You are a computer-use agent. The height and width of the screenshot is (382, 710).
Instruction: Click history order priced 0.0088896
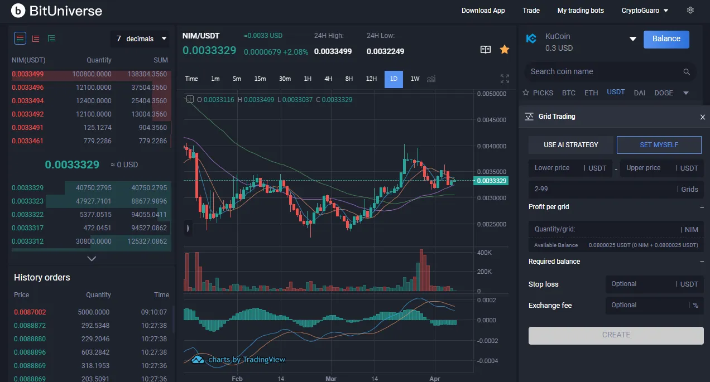pos(92,352)
